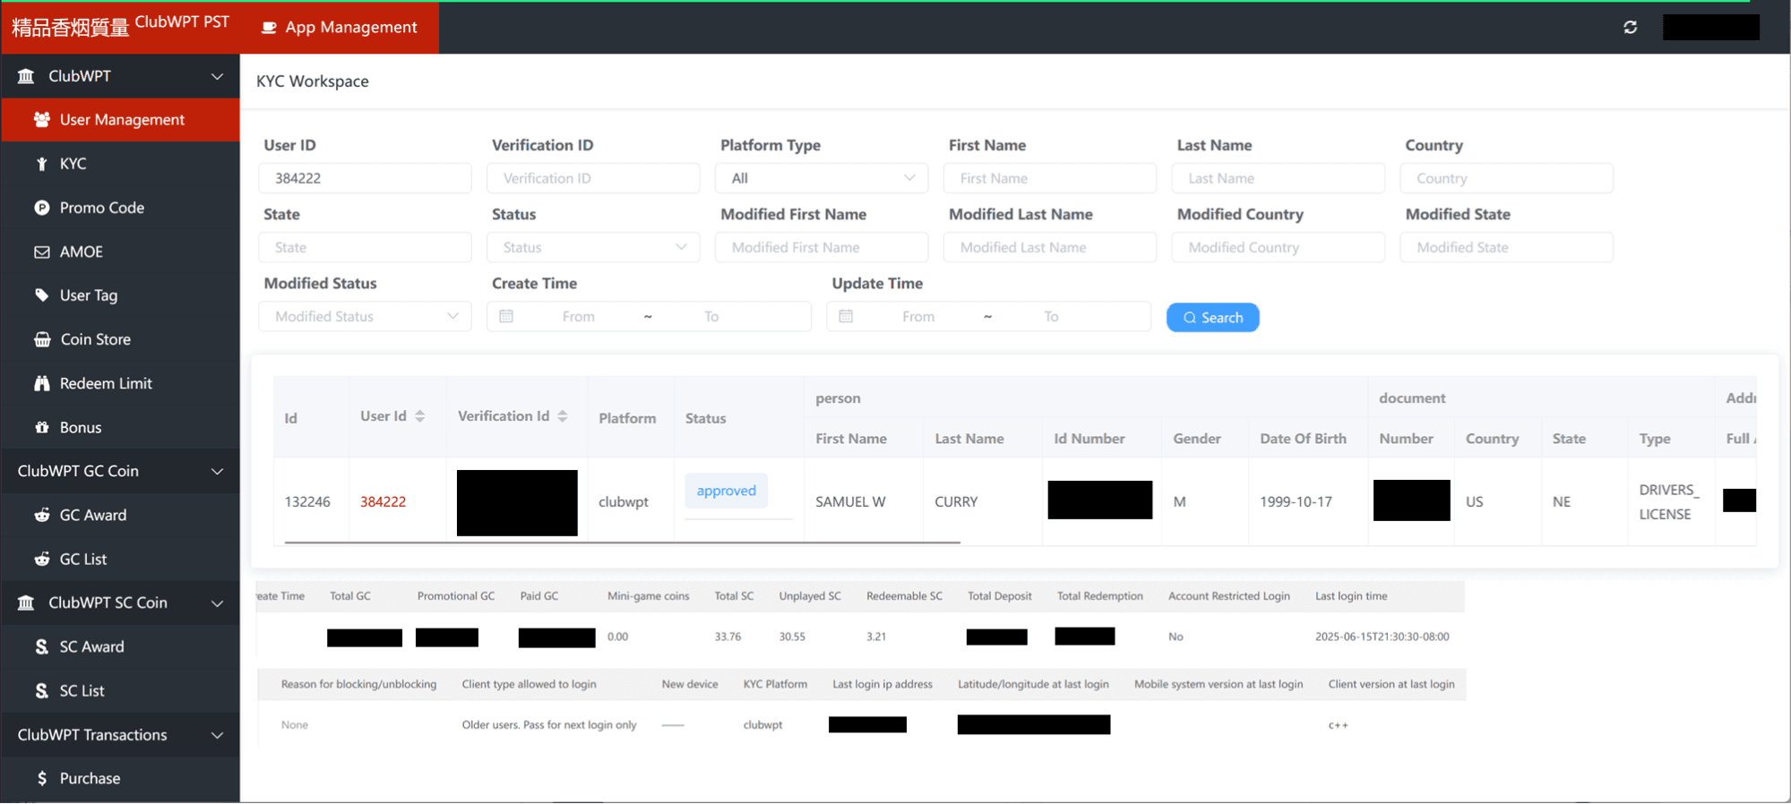Click the First Name input field
The width and height of the screenshot is (1791, 804).
click(x=1049, y=178)
